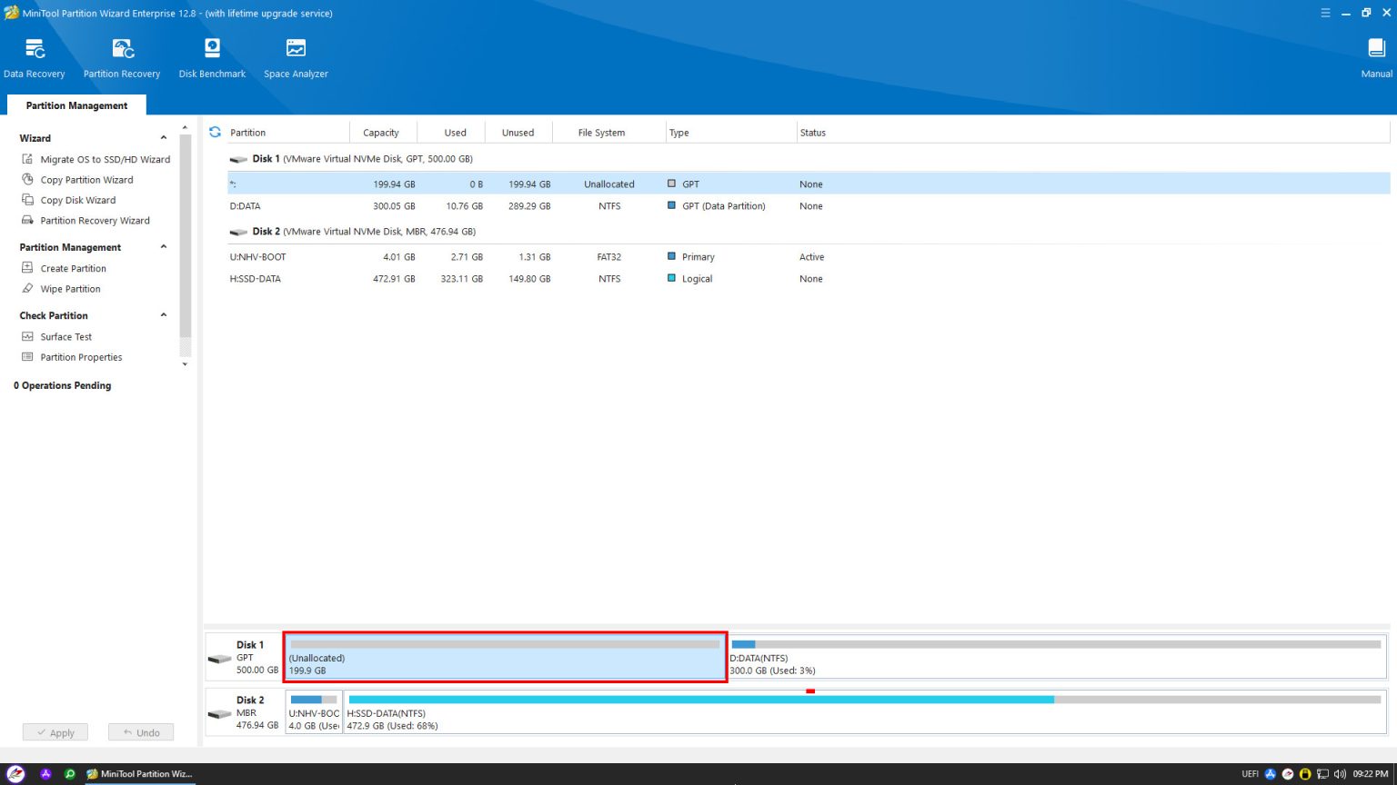The height and width of the screenshot is (785, 1397).
Task: Select Create Partition in the sidebar
Action: pos(73,268)
